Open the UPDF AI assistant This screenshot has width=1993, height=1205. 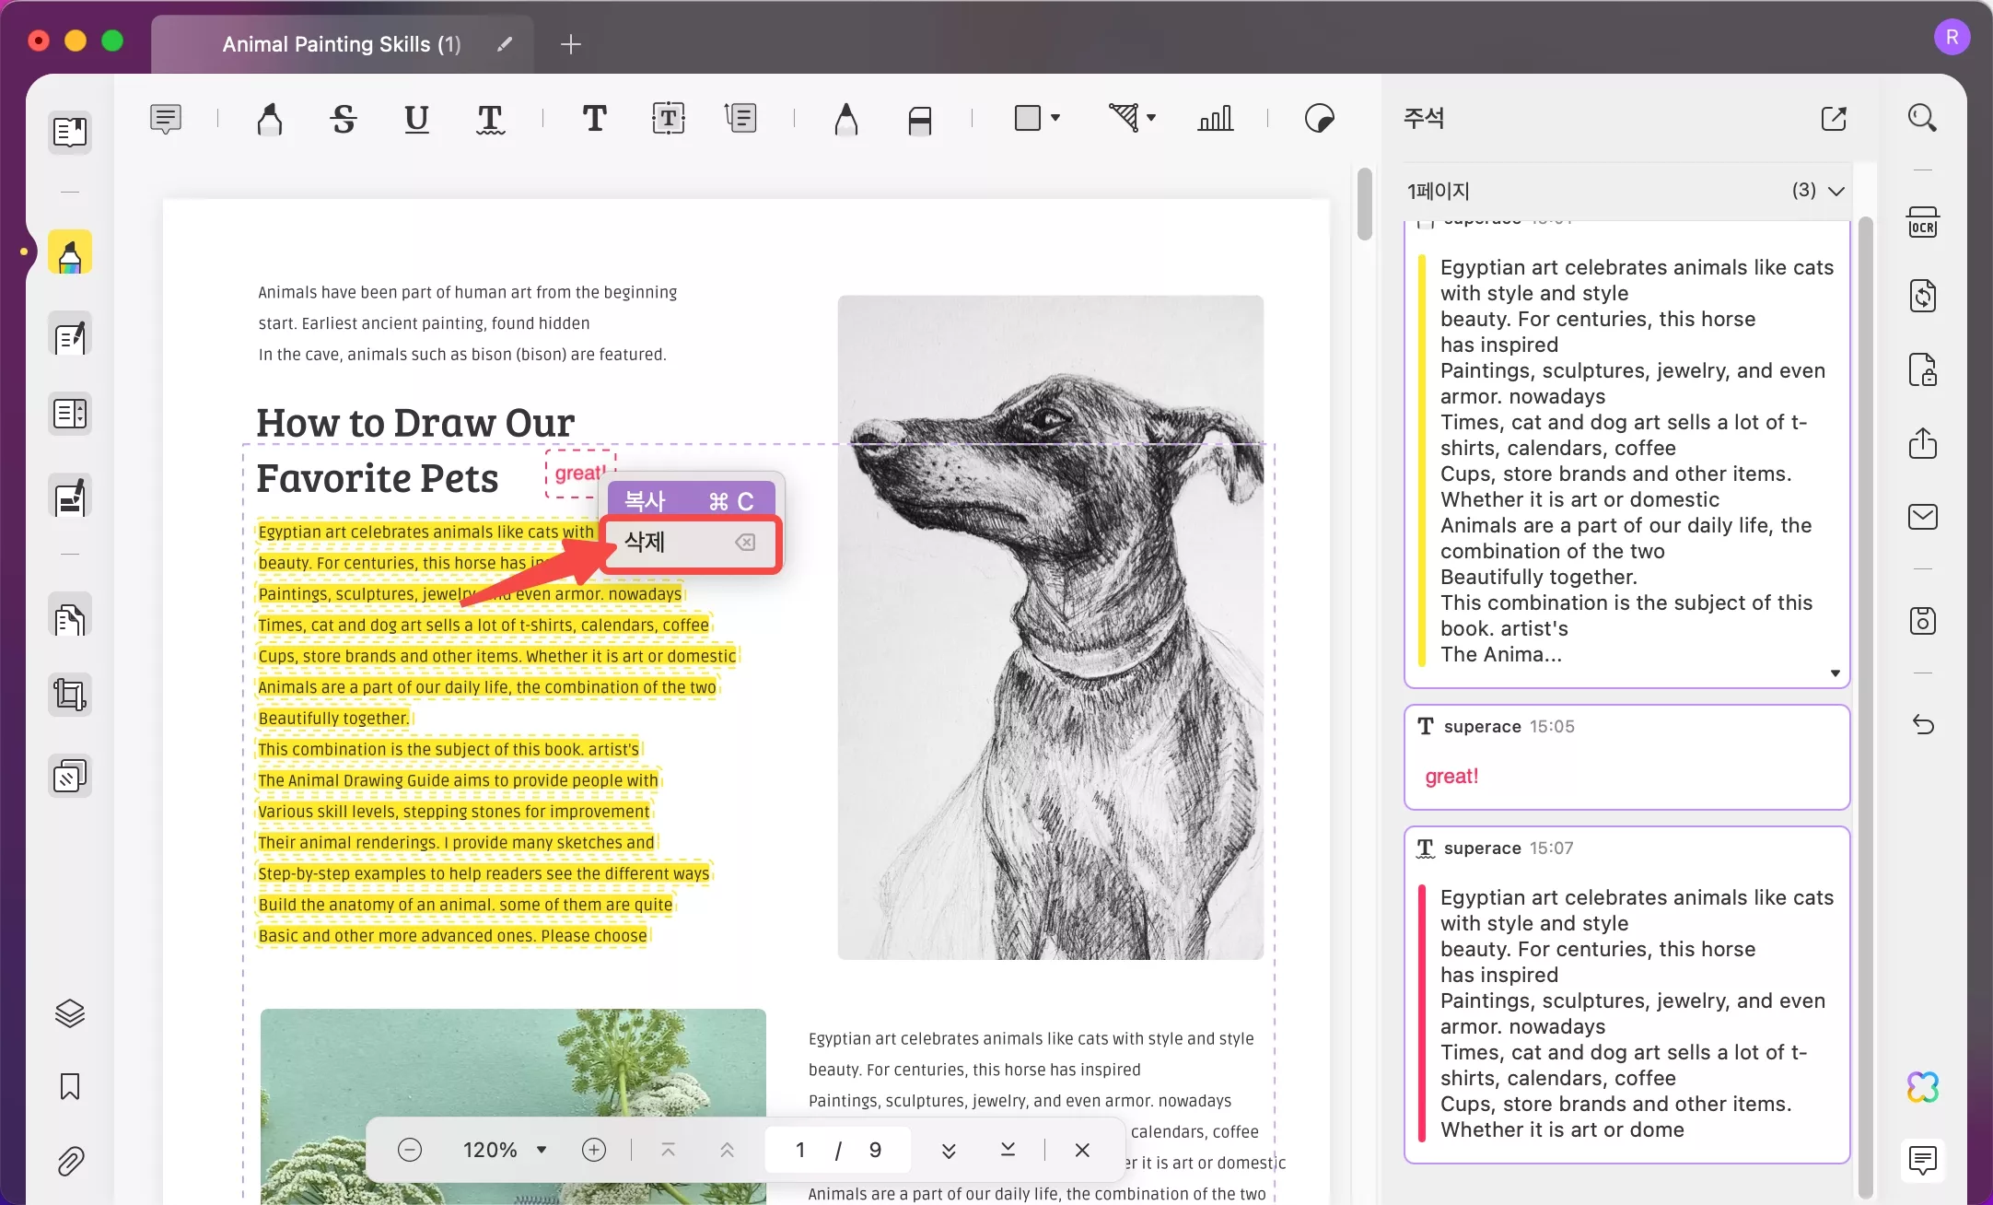[1922, 1087]
